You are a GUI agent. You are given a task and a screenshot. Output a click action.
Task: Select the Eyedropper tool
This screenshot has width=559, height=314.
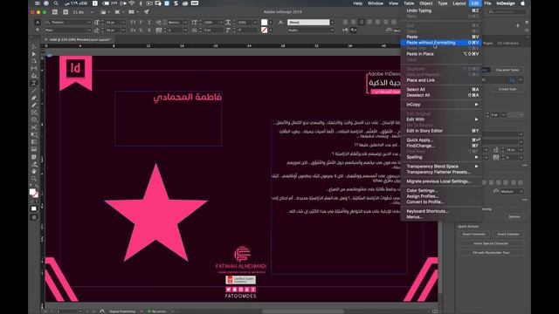point(34,164)
